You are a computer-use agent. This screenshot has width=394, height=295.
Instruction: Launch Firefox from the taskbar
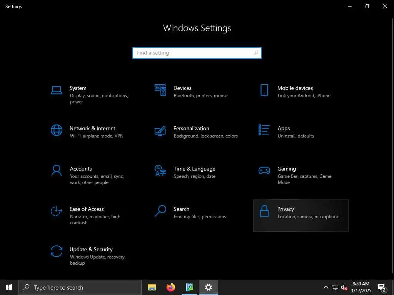170,287
